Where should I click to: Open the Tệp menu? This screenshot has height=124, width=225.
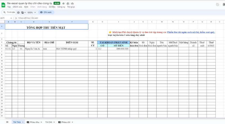[9, 7]
